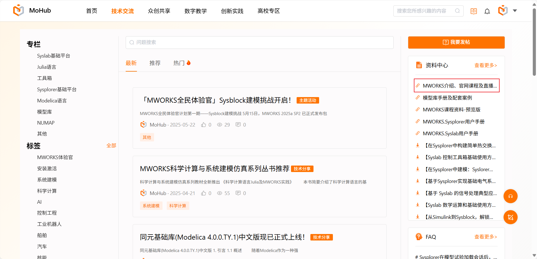The width and height of the screenshot is (537, 259).
Task: Open 众创共享 in top navigation
Action: 159,11
